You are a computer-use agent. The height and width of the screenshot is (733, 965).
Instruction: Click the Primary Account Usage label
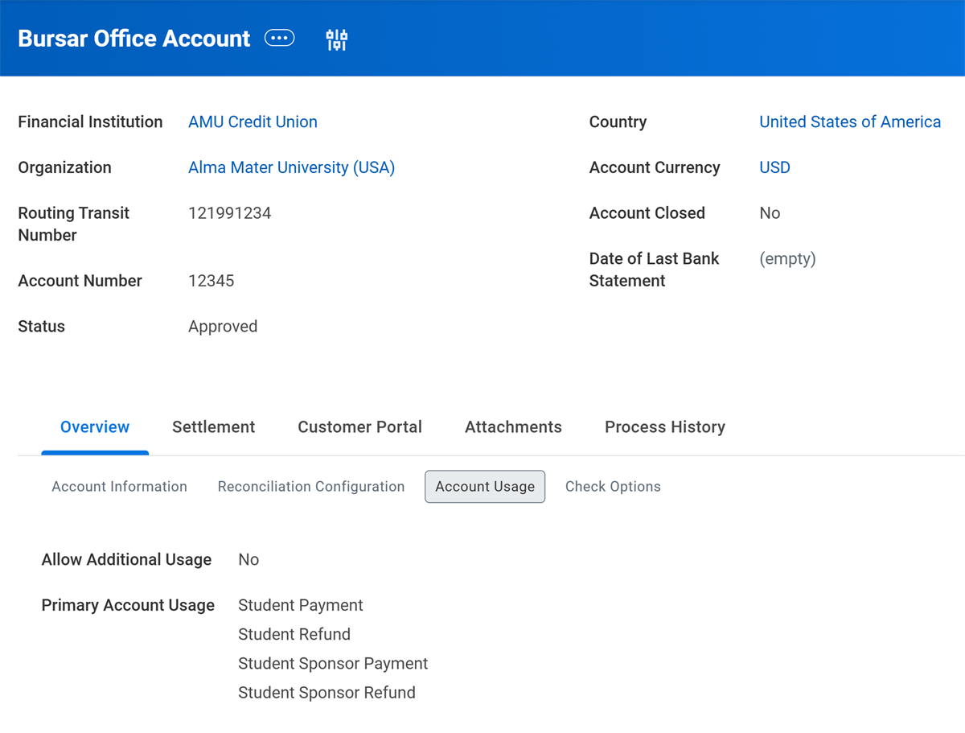(x=128, y=605)
